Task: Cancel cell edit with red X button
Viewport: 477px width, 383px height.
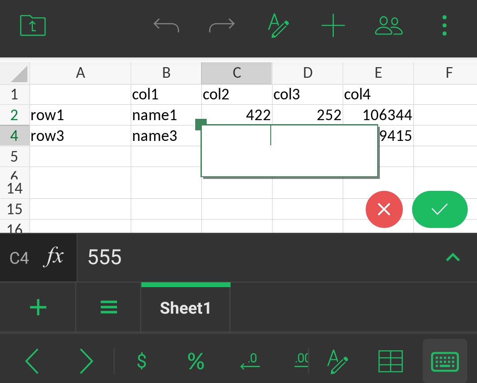Action: click(x=384, y=209)
